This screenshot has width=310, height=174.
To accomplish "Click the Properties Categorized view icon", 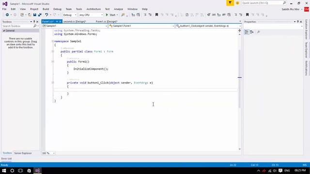I will [x=247, y=32].
